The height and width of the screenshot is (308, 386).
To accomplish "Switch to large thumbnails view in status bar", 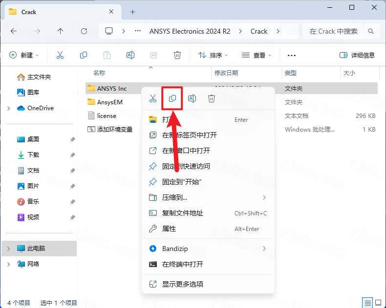I will click(x=378, y=303).
